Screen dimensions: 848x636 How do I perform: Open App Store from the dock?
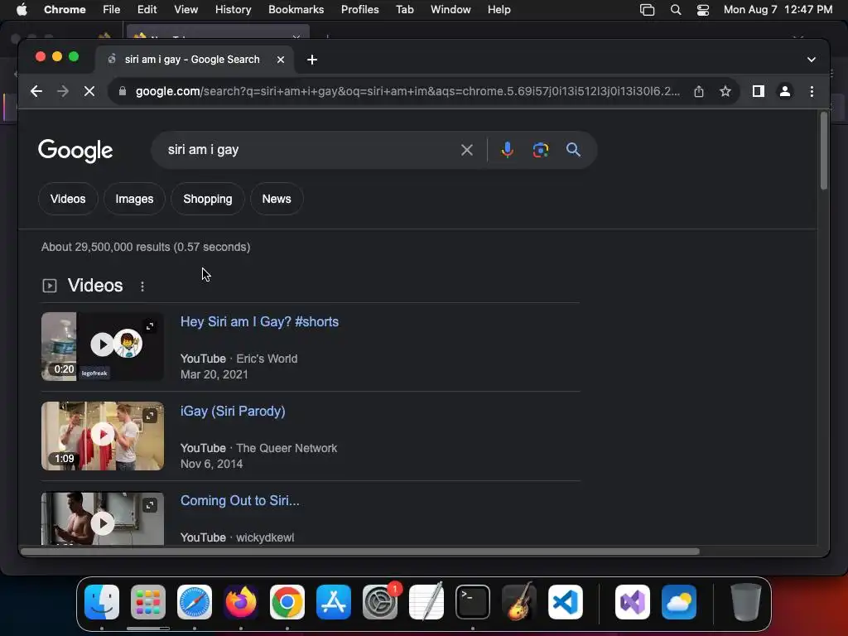click(x=334, y=602)
